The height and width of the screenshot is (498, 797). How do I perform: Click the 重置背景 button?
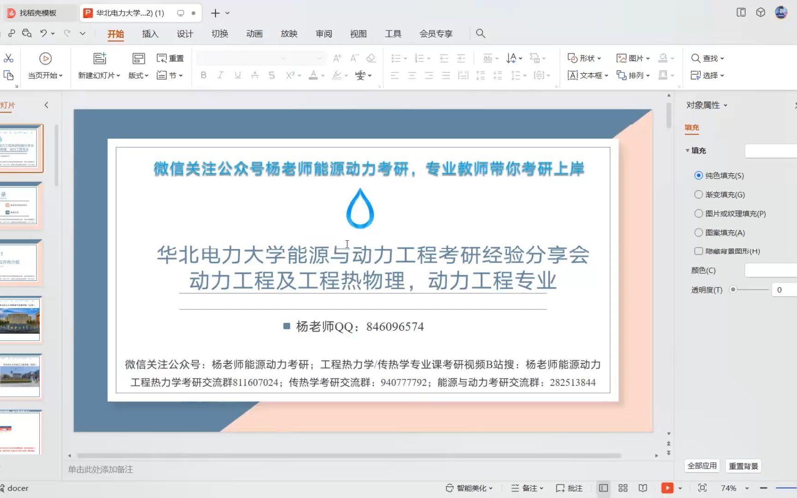743,466
